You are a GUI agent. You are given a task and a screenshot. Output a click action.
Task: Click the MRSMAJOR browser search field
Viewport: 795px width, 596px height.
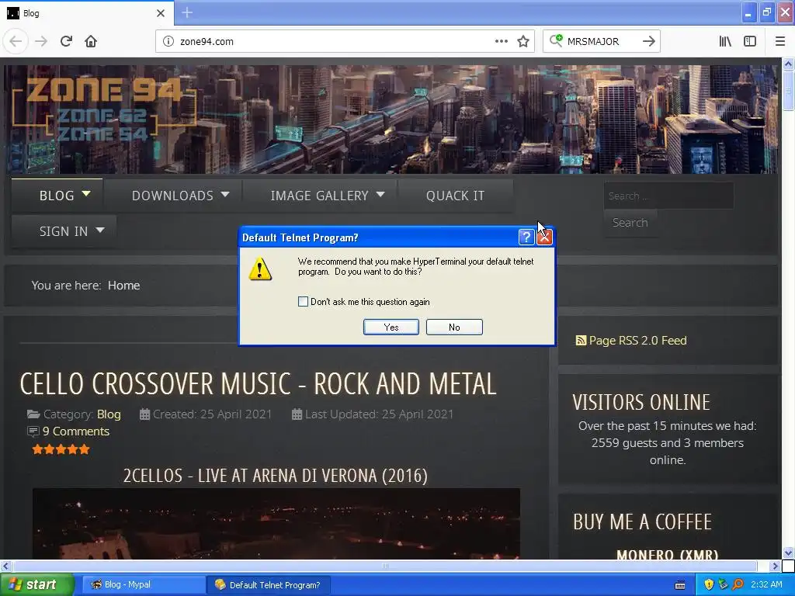click(601, 41)
